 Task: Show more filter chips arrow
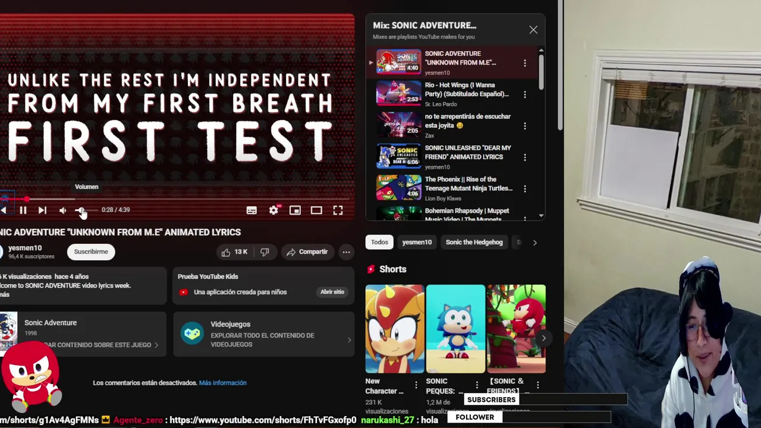click(x=534, y=242)
